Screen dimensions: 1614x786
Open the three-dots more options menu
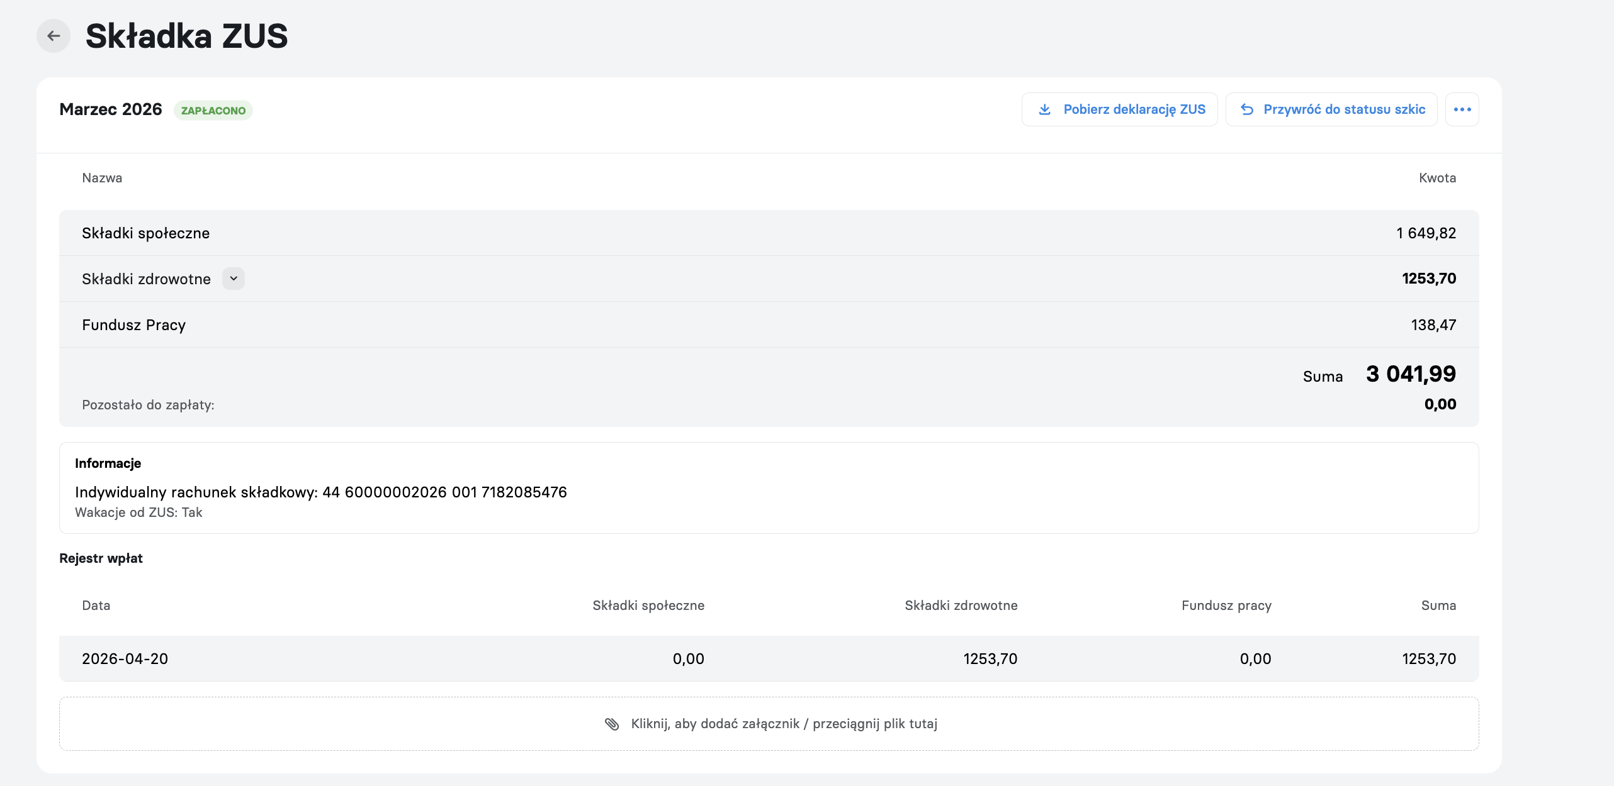click(1462, 109)
